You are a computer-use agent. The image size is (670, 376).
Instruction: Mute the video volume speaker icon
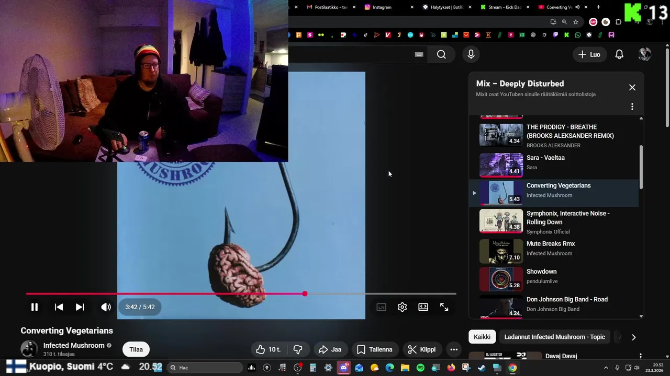pos(106,307)
